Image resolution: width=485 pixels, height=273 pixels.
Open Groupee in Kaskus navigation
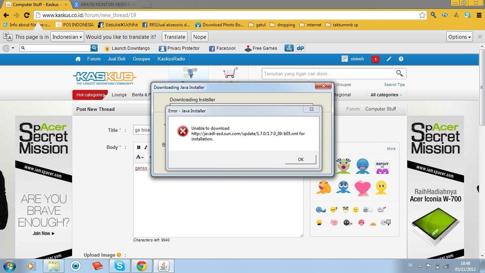click(141, 59)
